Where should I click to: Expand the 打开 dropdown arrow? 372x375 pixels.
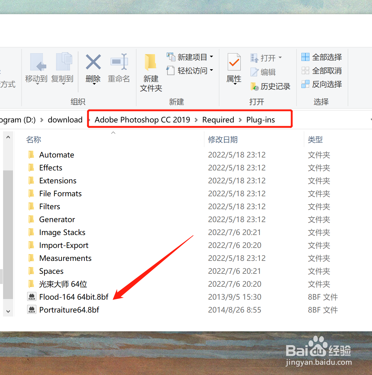(x=280, y=58)
